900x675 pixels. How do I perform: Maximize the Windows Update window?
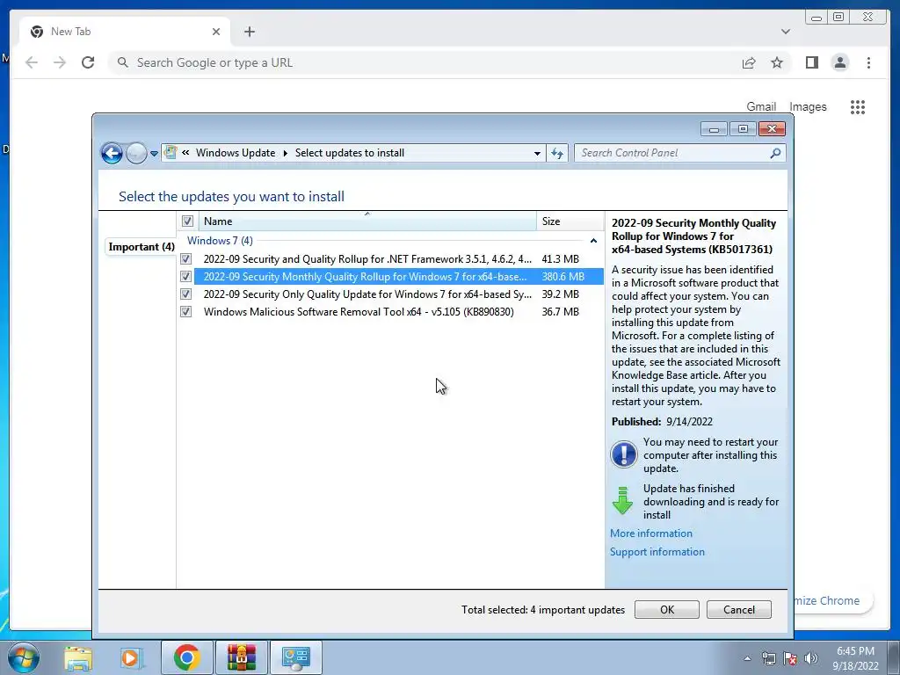pyautogui.click(x=743, y=129)
